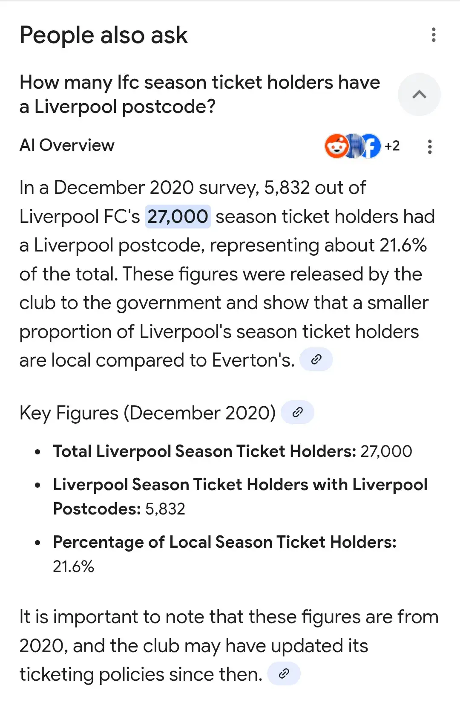The height and width of the screenshot is (711, 460).
Task: Open the AI Overview three-dot menu
Action: point(430,147)
